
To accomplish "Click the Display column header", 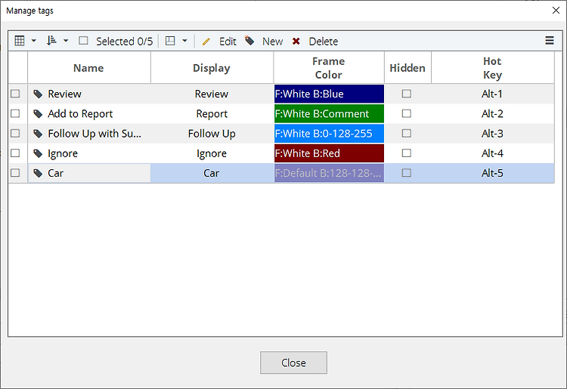I will point(212,68).
